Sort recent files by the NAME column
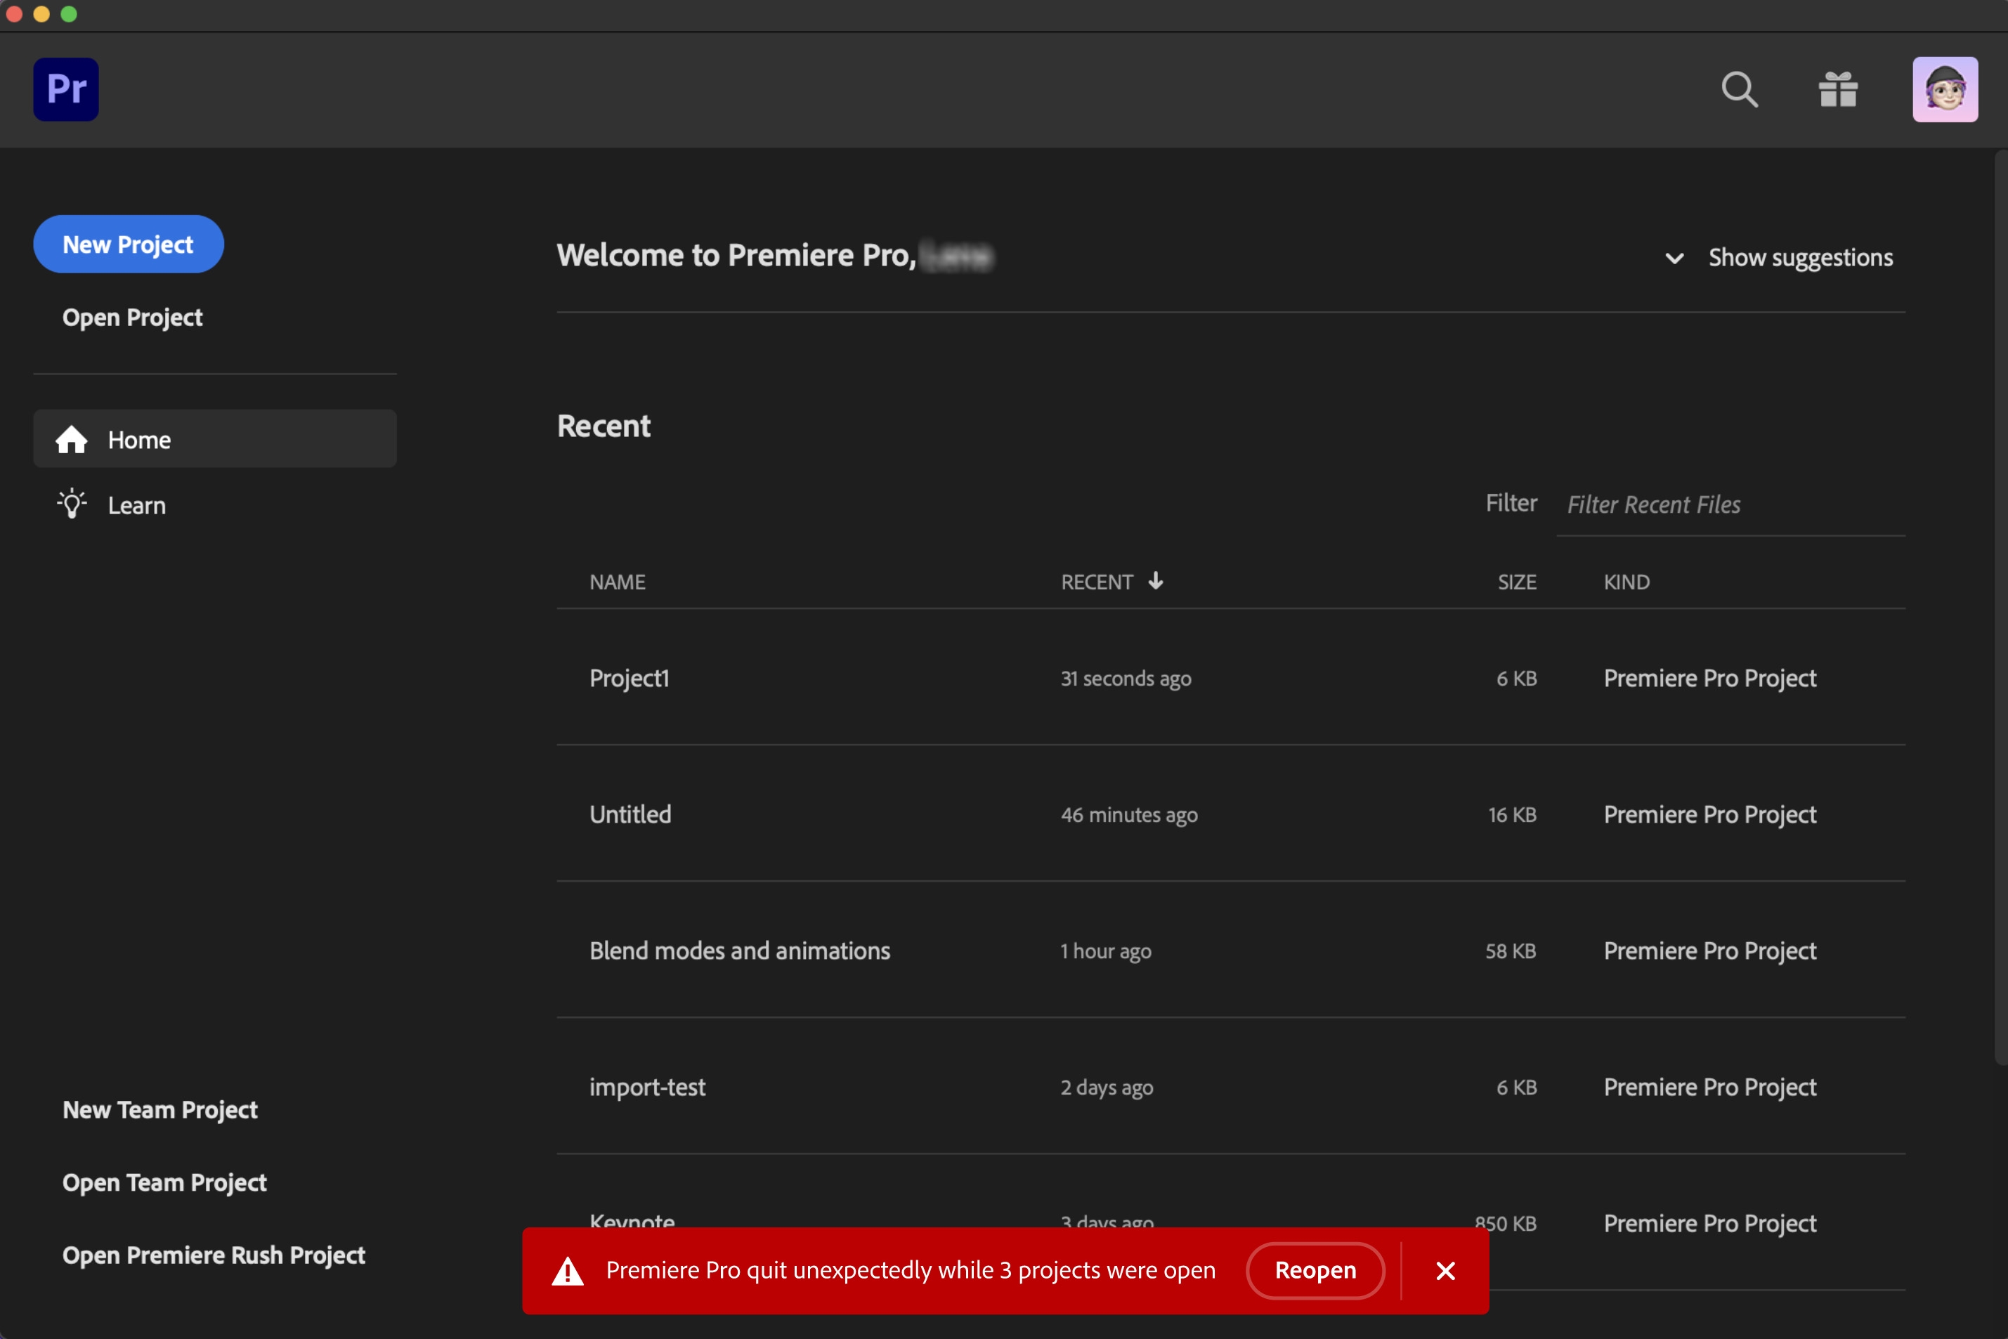2008x1339 pixels. click(617, 582)
